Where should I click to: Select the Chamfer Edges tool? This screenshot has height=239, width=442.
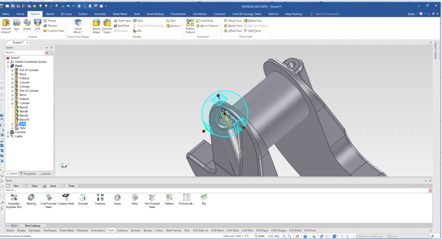click(107, 23)
